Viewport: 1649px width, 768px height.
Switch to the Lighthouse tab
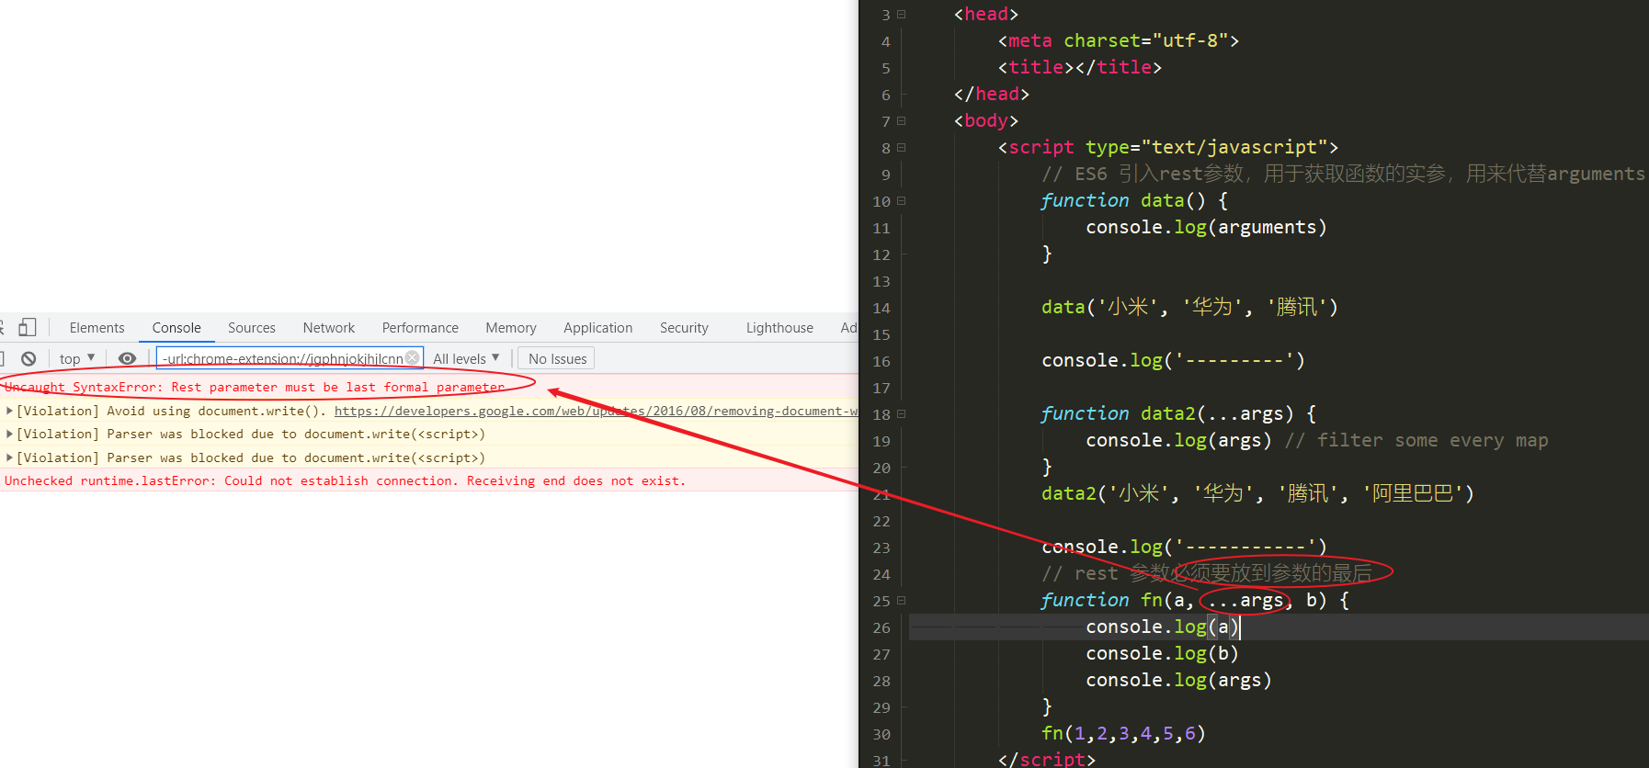tap(779, 328)
